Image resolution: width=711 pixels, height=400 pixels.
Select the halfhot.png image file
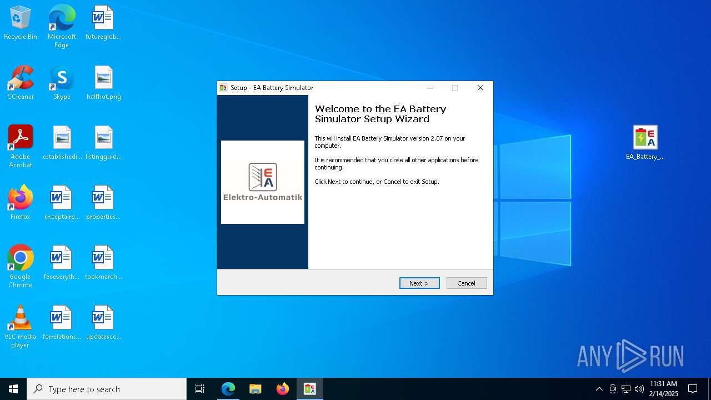[x=103, y=83]
